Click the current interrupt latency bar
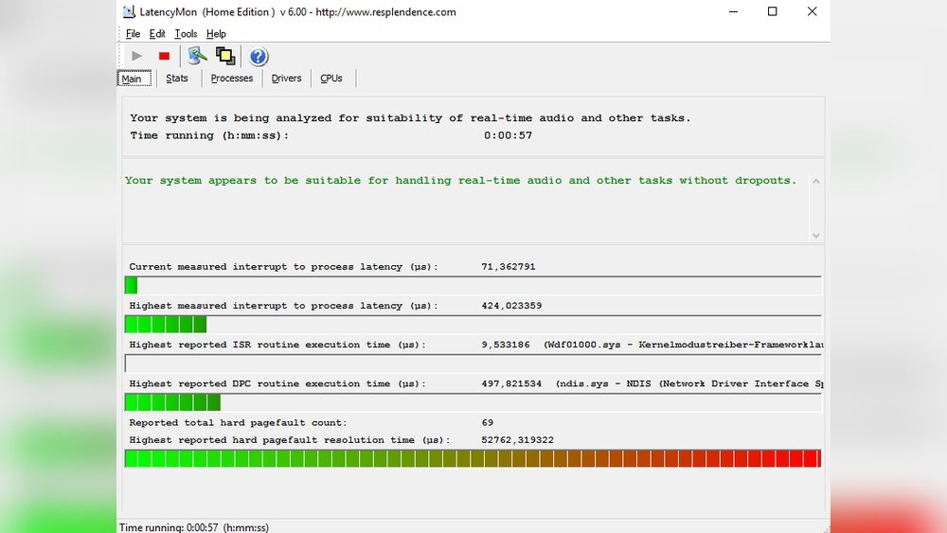 click(473, 285)
